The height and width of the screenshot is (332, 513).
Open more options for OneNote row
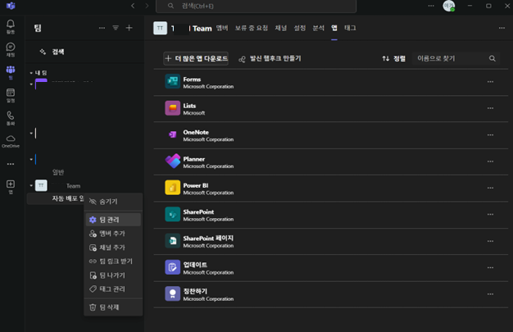point(490,135)
